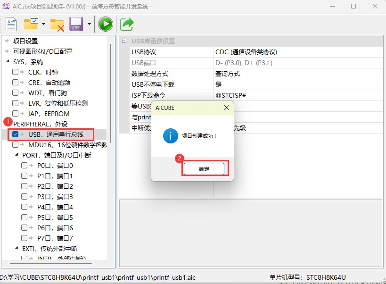This screenshot has width=386, height=284.
Task: Uncheck USB, 通用串行总线 checkbox
Action: click(x=15, y=134)
